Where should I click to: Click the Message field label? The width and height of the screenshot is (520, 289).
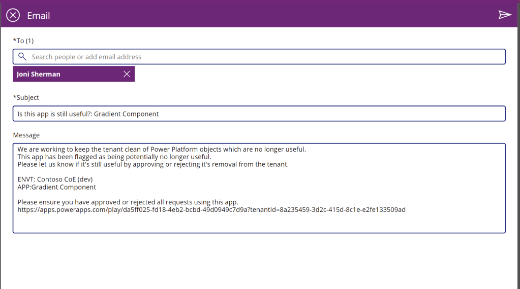pyautogui.click(x=26, y=135)
